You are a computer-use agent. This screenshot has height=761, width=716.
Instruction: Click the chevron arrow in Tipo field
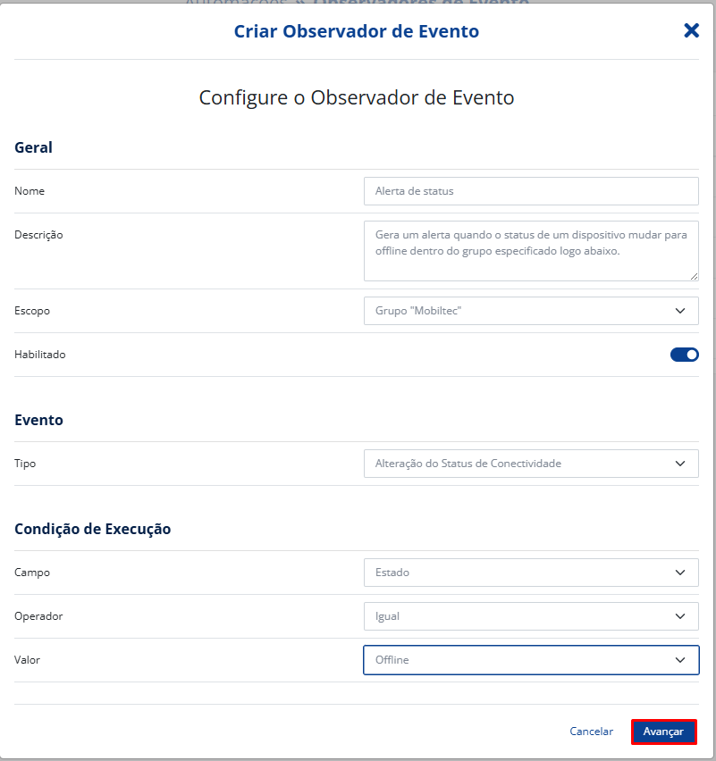[681, 464]
